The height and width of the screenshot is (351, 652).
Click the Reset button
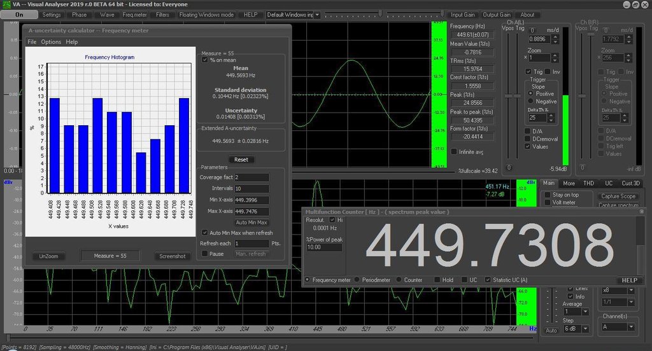click(241, 160)
